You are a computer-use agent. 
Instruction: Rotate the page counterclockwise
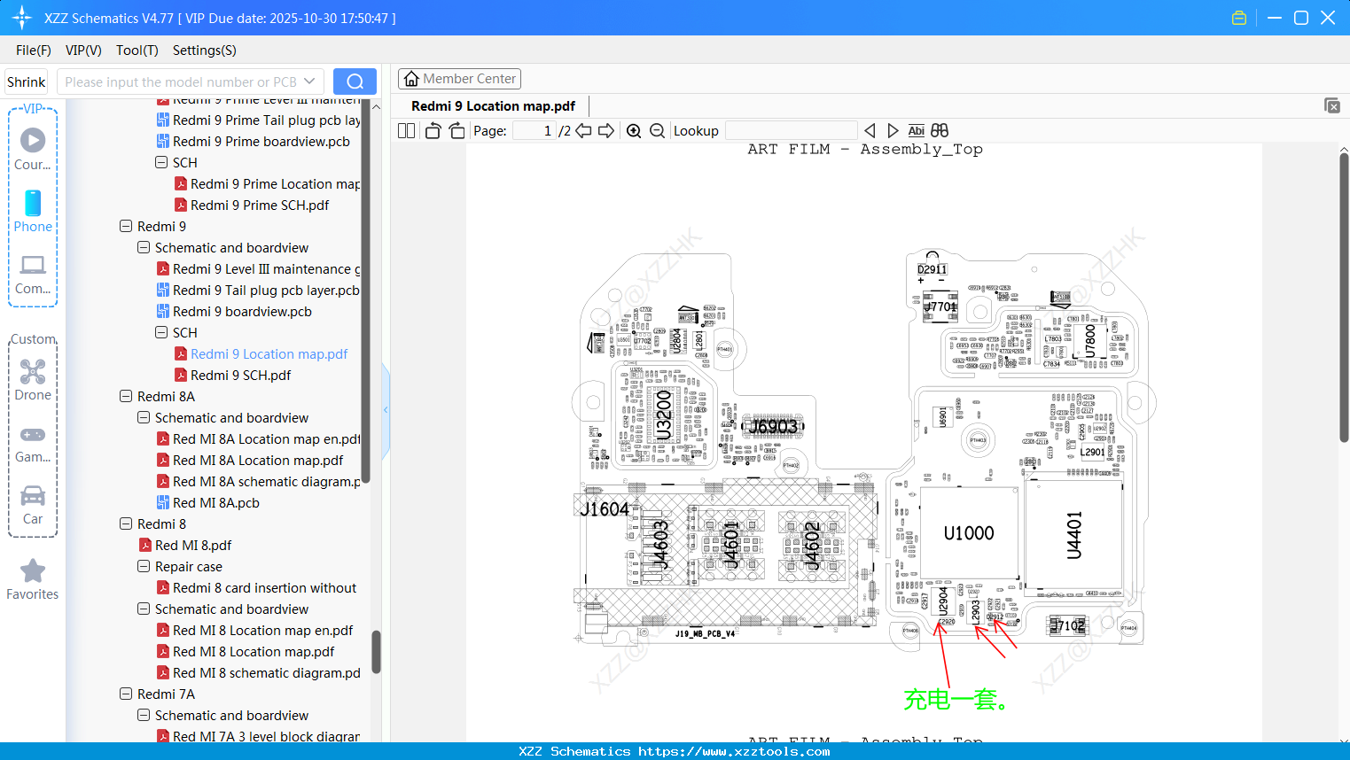[432, 129]
